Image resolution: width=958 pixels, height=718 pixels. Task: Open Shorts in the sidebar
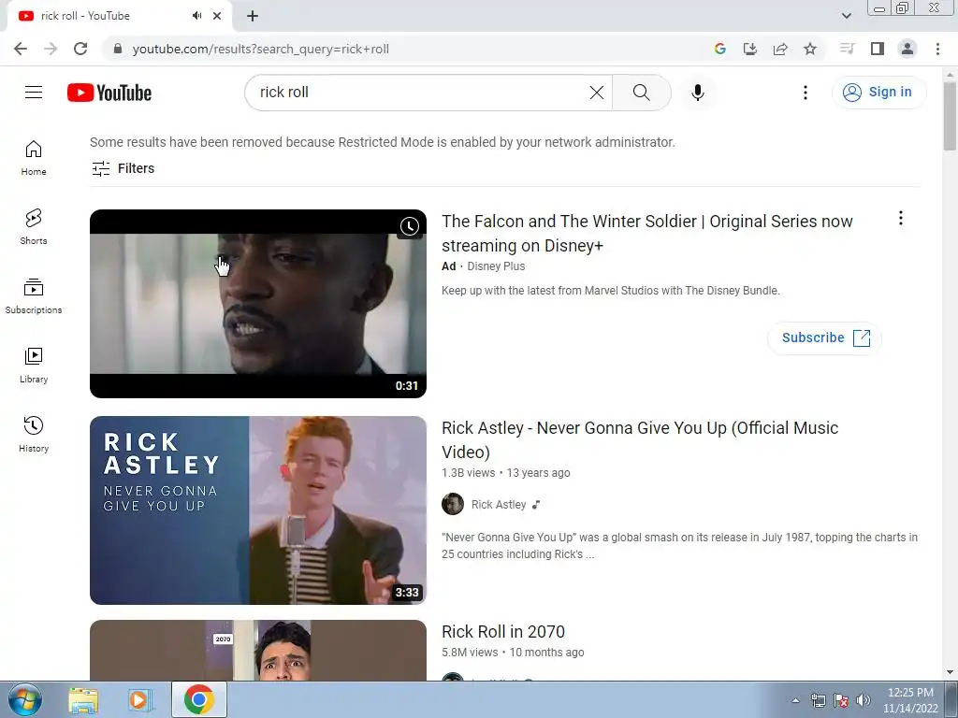tap(34, 226)
